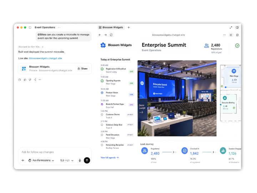Click the Session Engaged chart icon
The height and width of the screenshot is (193, 257).
(x=223, y=151)
